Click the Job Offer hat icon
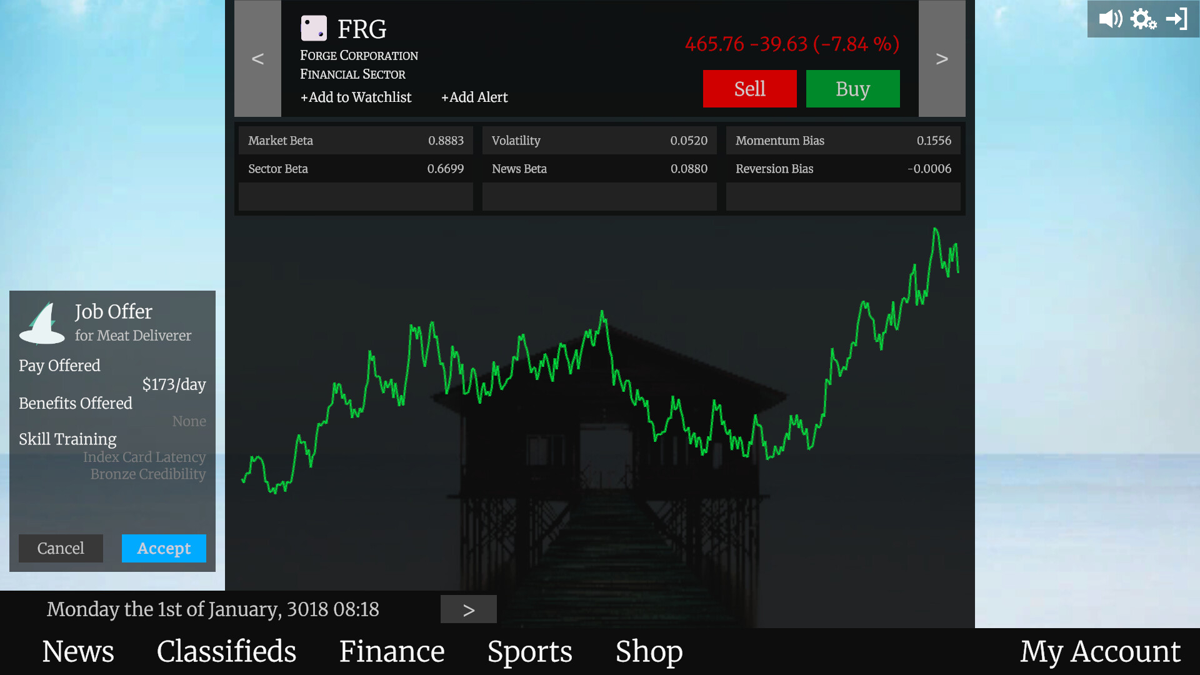This screenshot has height=675, width=1200. [x=41, y=322]
